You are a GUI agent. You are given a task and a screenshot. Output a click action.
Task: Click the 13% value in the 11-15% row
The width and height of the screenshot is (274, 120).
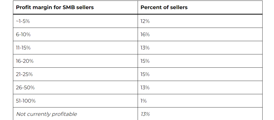pyautogui.click(x=145, y=48)
